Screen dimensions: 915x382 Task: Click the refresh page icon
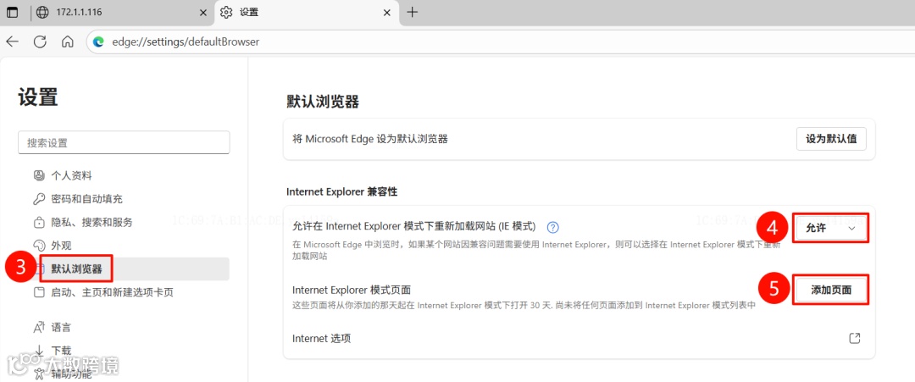pyautogui.click(x=40, y=42)
